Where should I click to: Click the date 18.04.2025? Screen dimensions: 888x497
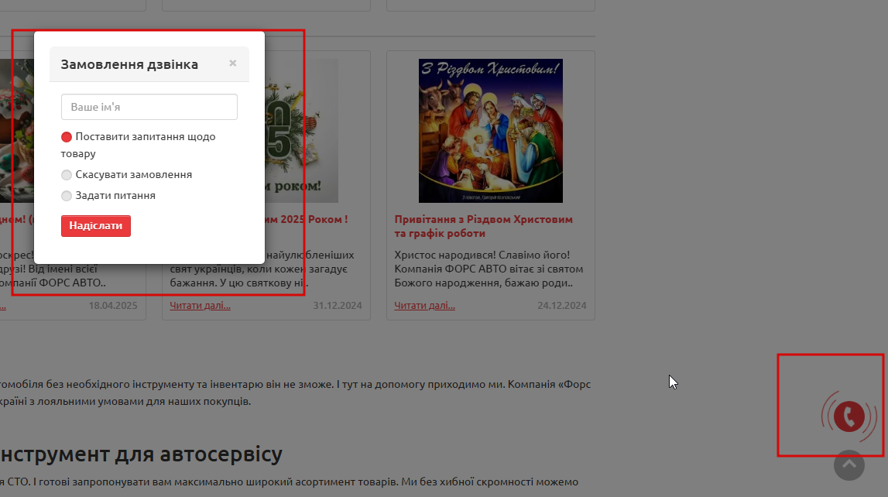pos(113,306)
